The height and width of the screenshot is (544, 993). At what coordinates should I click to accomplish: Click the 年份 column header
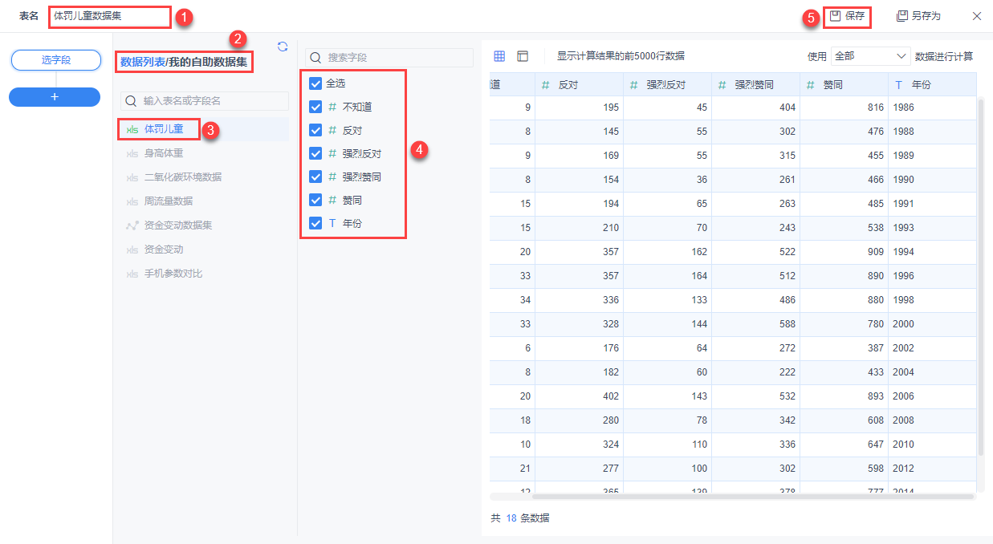coord(932,84)
